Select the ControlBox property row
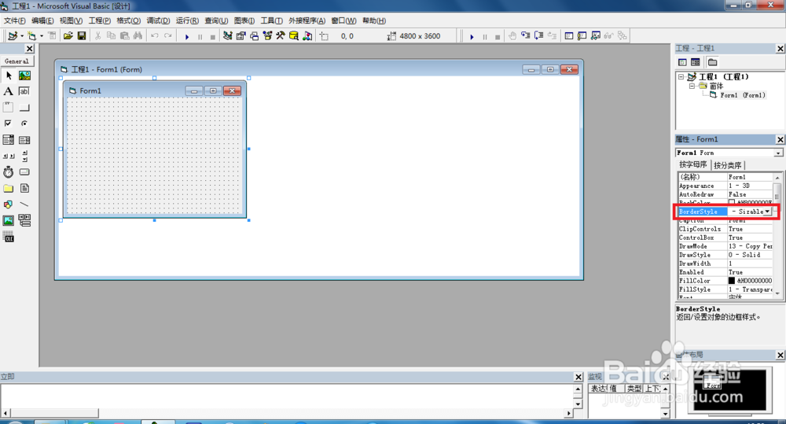 (725, 238)
